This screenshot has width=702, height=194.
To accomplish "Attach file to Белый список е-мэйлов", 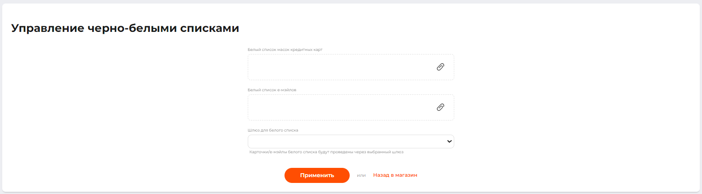I will [x=440, y=107].
